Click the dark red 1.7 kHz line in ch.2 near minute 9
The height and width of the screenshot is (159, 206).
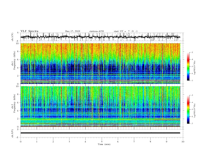pyautogui.click(x=167, y=120)
